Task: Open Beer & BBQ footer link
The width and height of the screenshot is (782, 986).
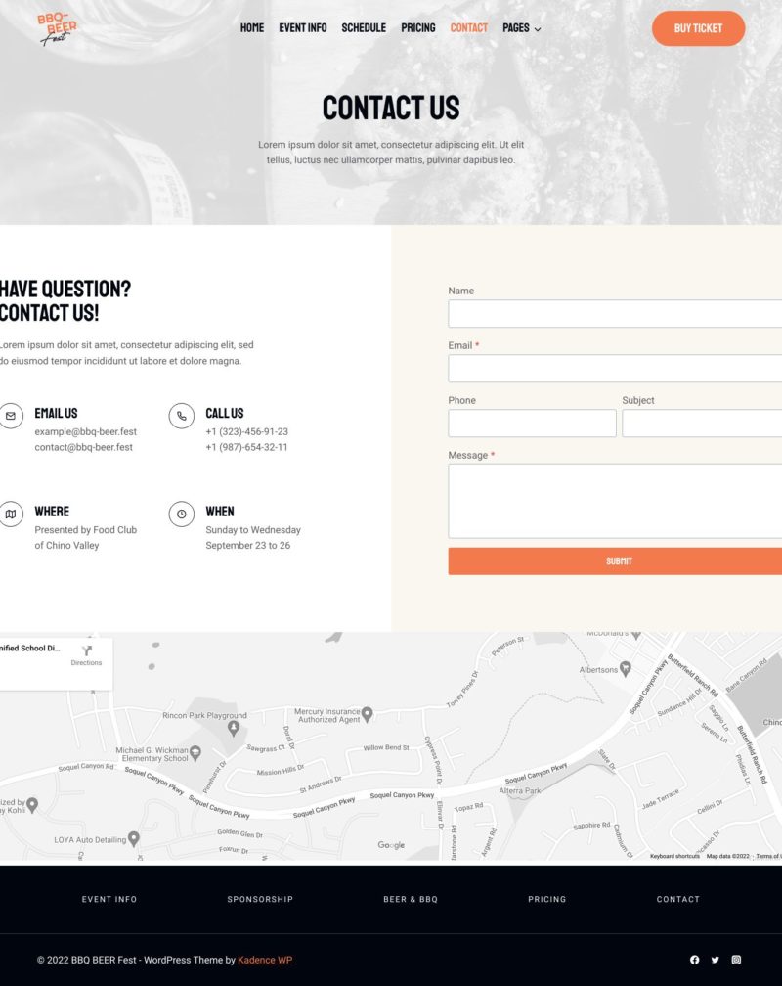Action: (x=411, y=899)
